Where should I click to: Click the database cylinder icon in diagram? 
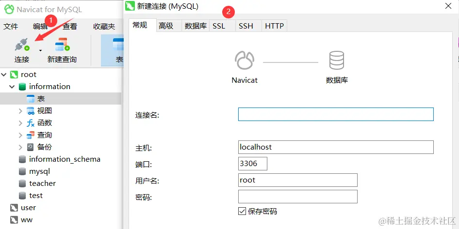click(x=337, y=61)
